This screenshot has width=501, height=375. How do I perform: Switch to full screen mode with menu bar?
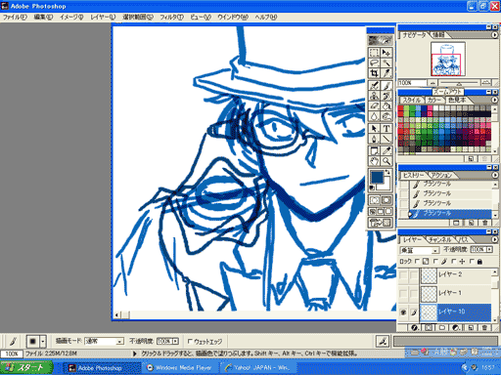click(381, 212)
